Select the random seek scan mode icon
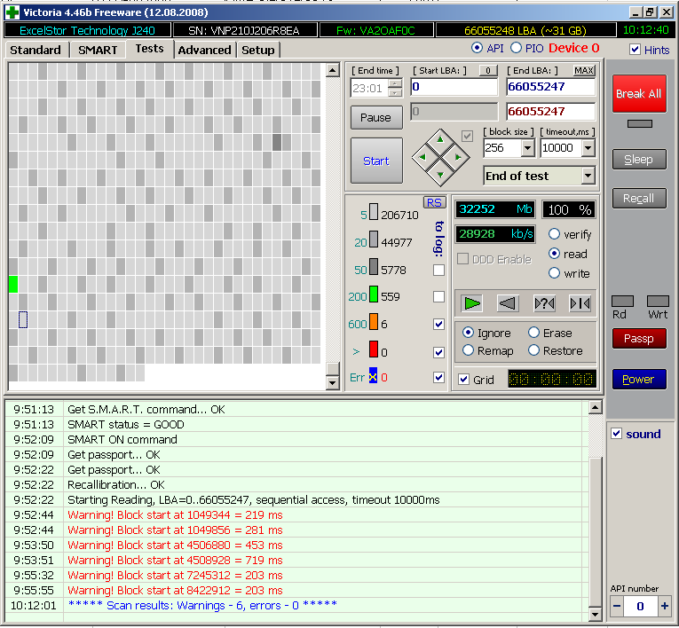The height and width of the screenshot is (628, 679). pos(544,303)
